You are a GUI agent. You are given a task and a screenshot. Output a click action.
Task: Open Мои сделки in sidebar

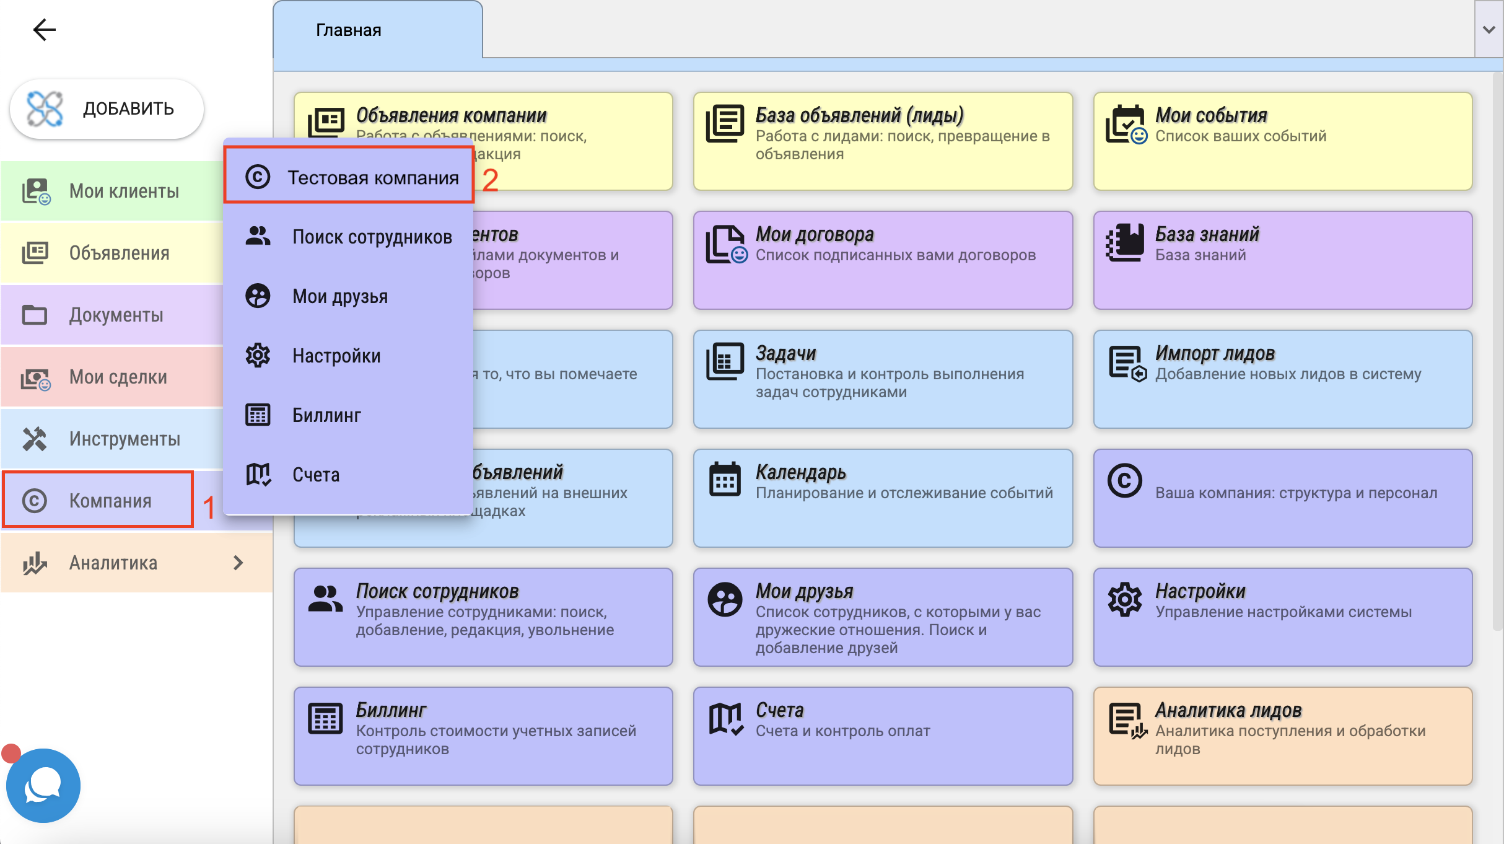pos(112,377)
